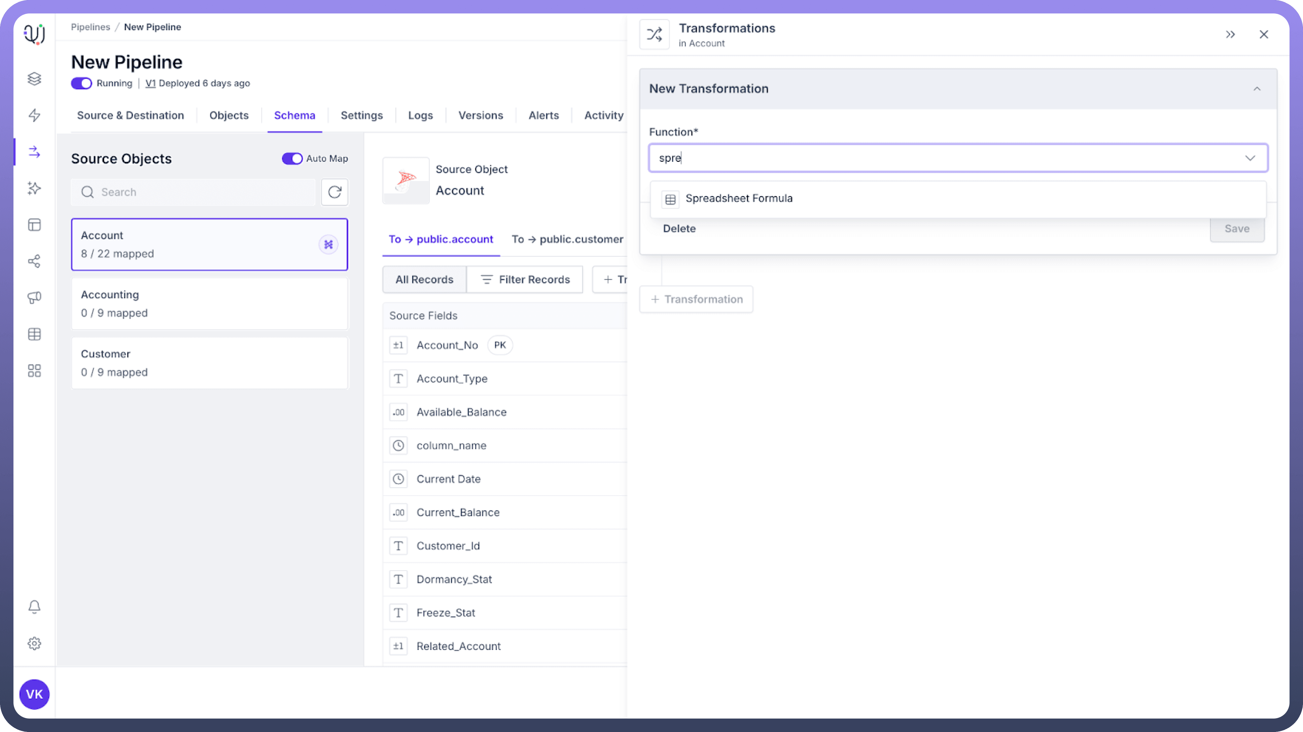This screenshot has width=1303, height=732.
Task: Open notifications bell icon
Action: (x=34, y=607)
